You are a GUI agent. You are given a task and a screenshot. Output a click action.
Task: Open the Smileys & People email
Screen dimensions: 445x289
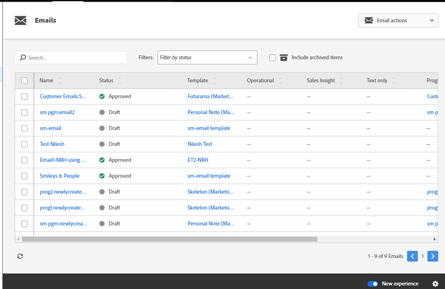coord(60,176)
